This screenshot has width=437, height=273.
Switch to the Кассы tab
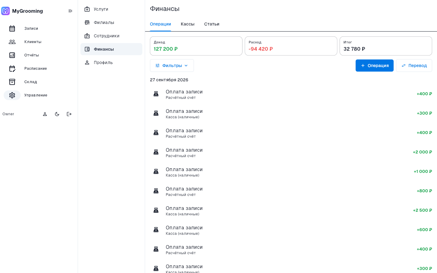point(188,24)
